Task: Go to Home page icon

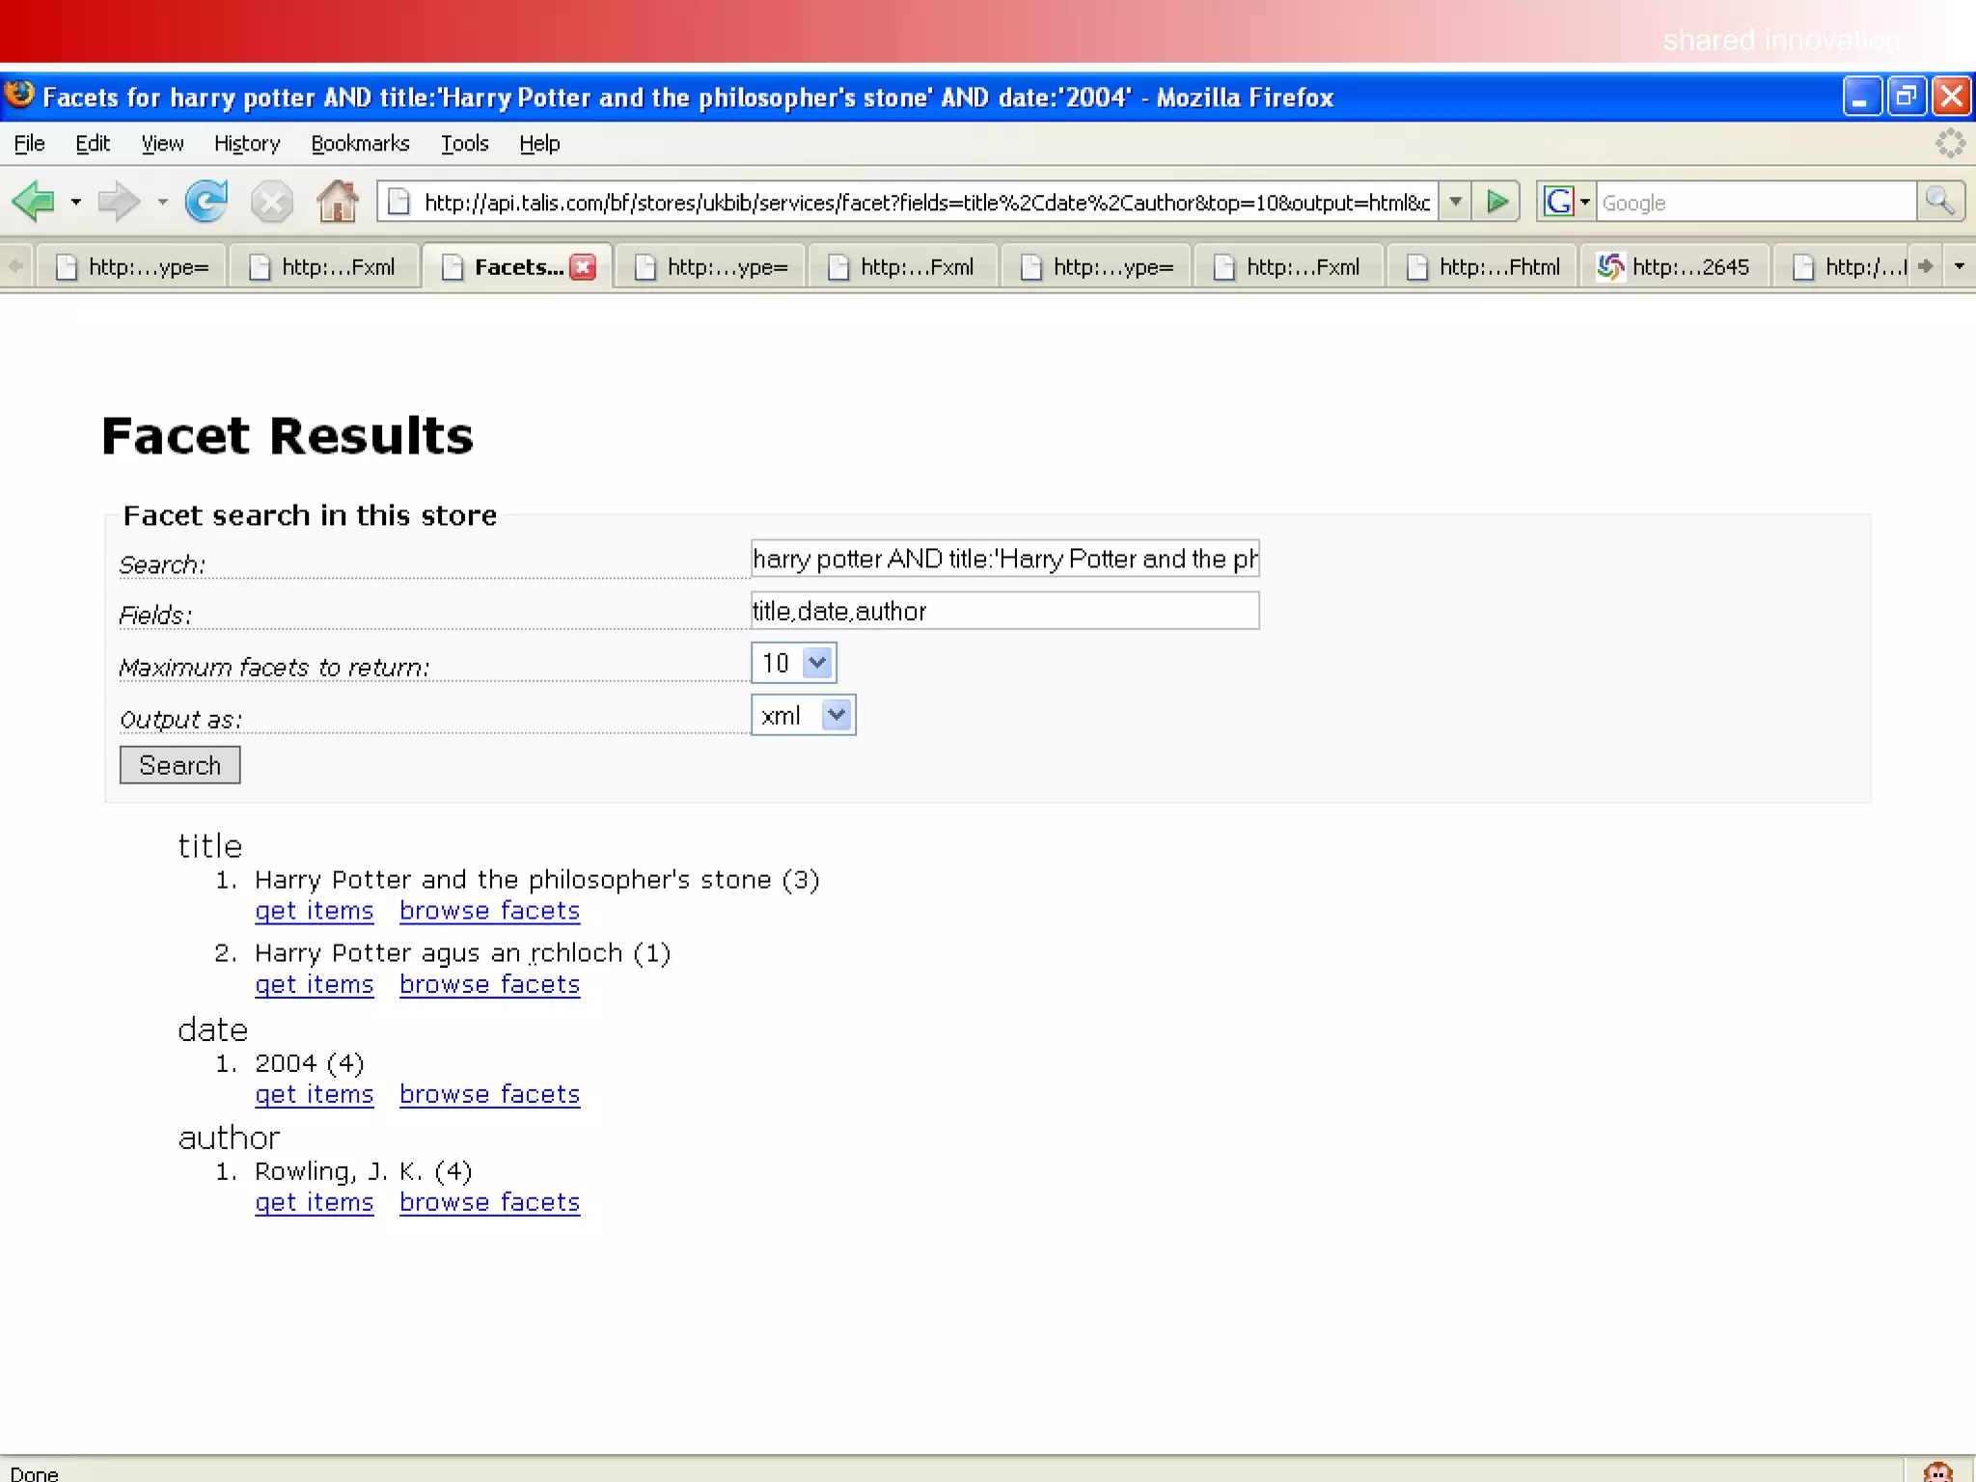Action: tap(338, 202)
